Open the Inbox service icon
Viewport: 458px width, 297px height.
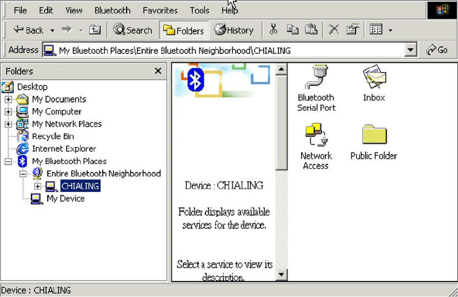point(374,83)
